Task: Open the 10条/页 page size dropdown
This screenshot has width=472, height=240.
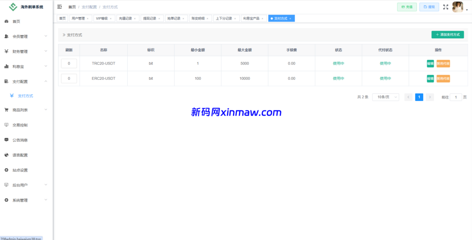Action: [386, 97]
